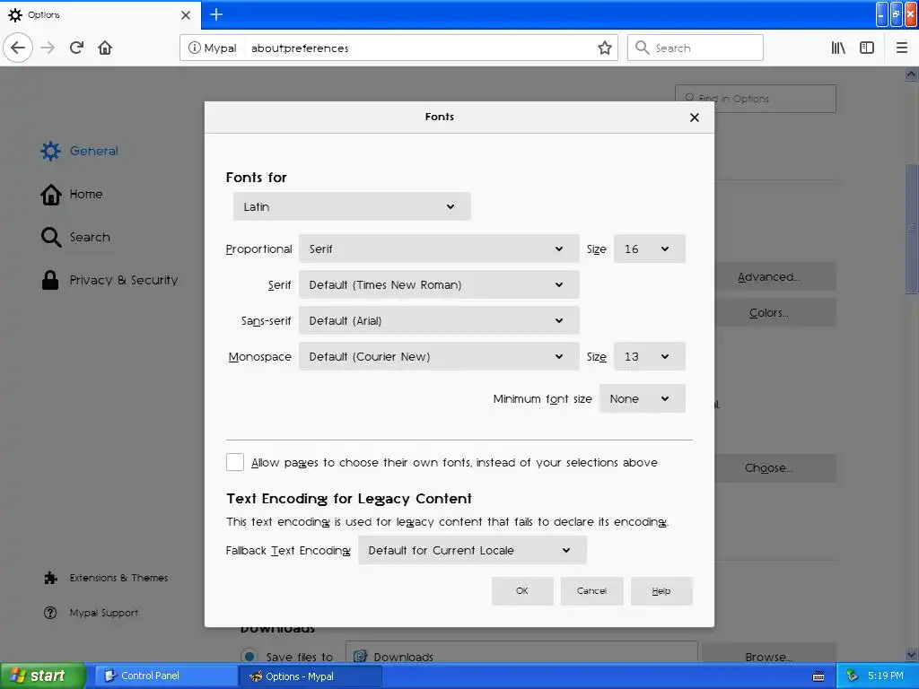Click the Help button in the Fonts dialog

pos(661,590)
